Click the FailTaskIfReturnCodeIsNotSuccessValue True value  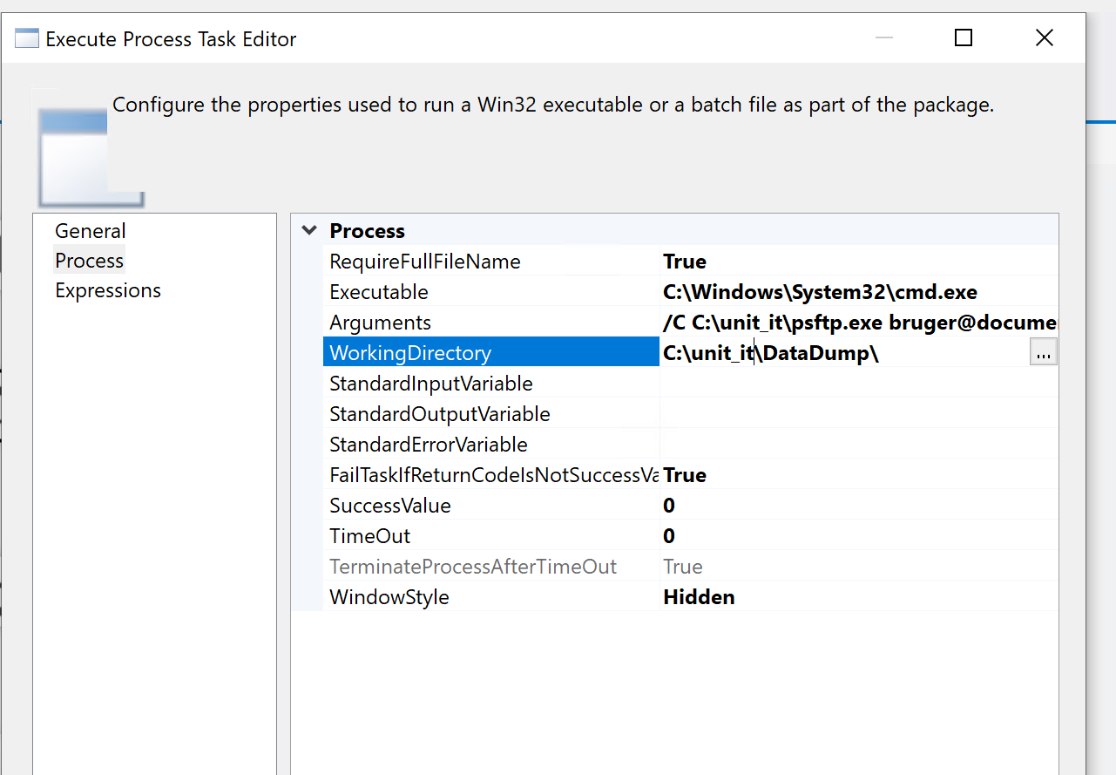coord(685,475)
